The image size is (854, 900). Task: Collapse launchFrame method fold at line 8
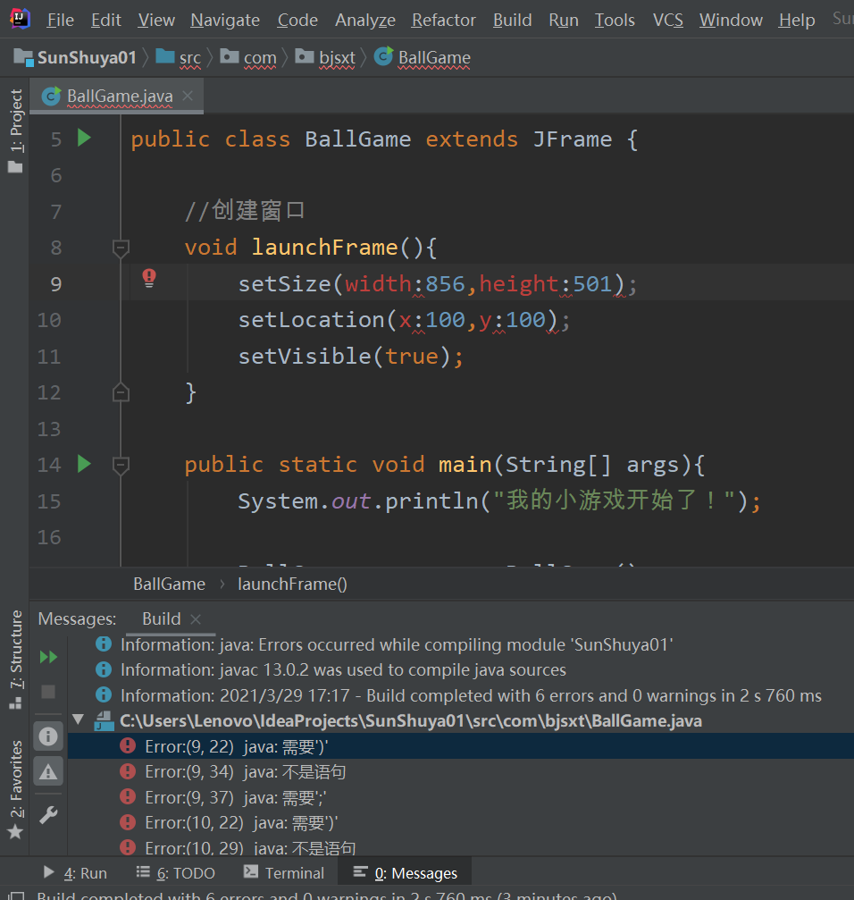(x=121, y=248)
